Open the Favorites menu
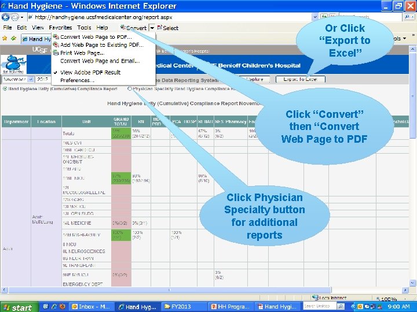Image resolution: width=417 pixels, height=312 pixels. click(60, 28)
